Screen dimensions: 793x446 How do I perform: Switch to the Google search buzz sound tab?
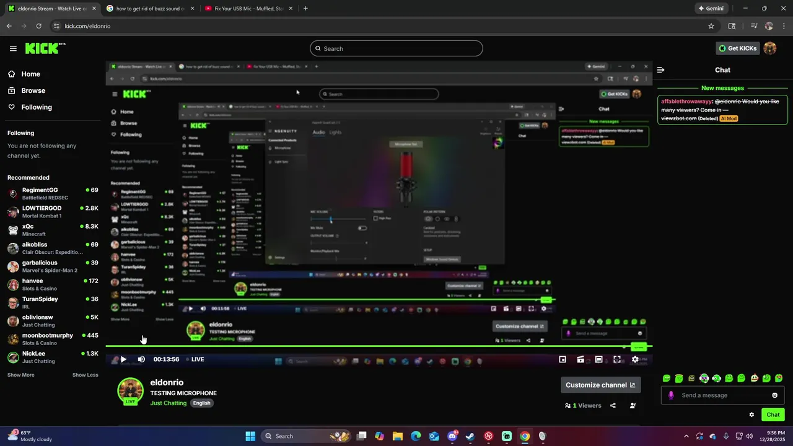151,9
